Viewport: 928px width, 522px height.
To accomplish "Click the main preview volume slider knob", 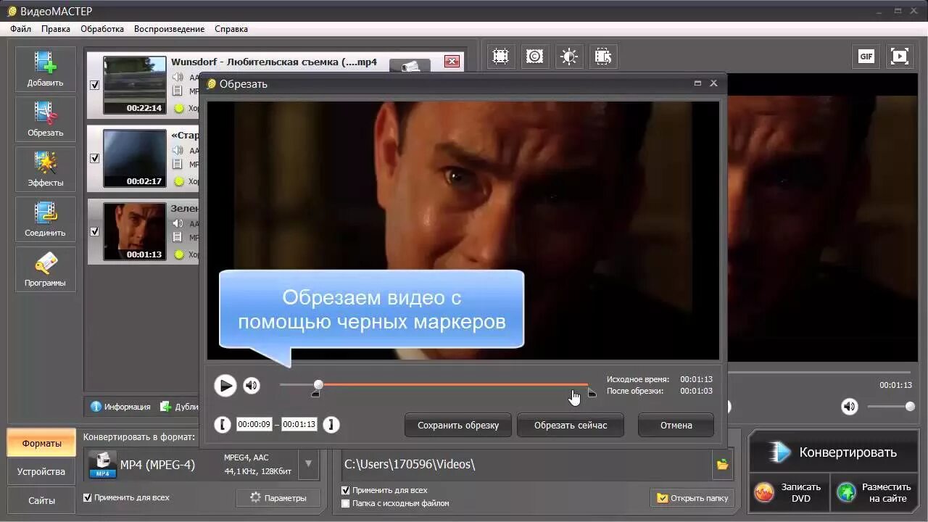I will click(910, 407).
